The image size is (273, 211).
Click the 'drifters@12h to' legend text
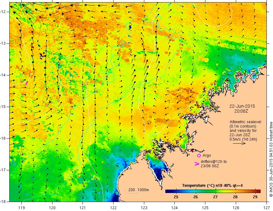pyautogui.click(x=214, y=162)
